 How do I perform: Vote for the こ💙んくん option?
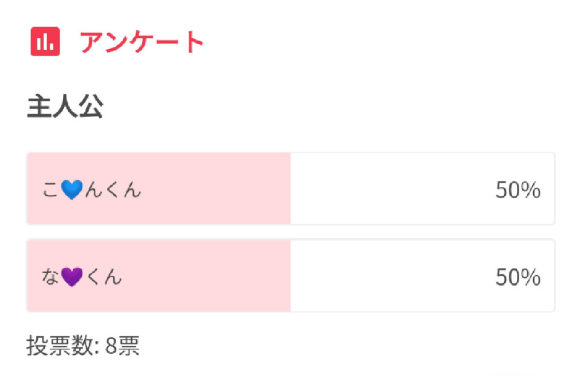(290, 189)
